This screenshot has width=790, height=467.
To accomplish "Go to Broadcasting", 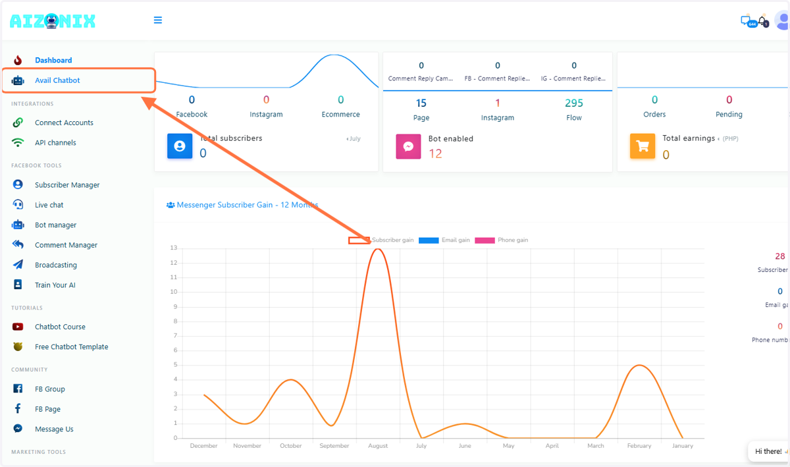I will pos(56,265).
